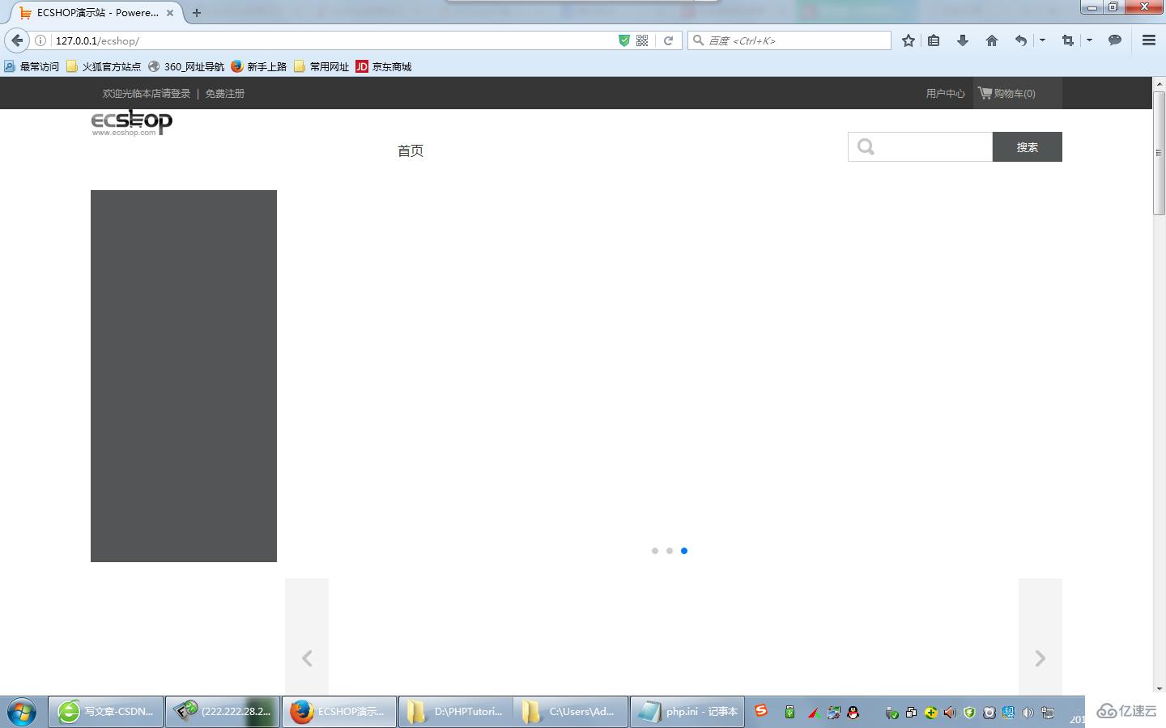Open the network connection tray icon
The image size is (1166, 728).
[x=1047, y=713]
